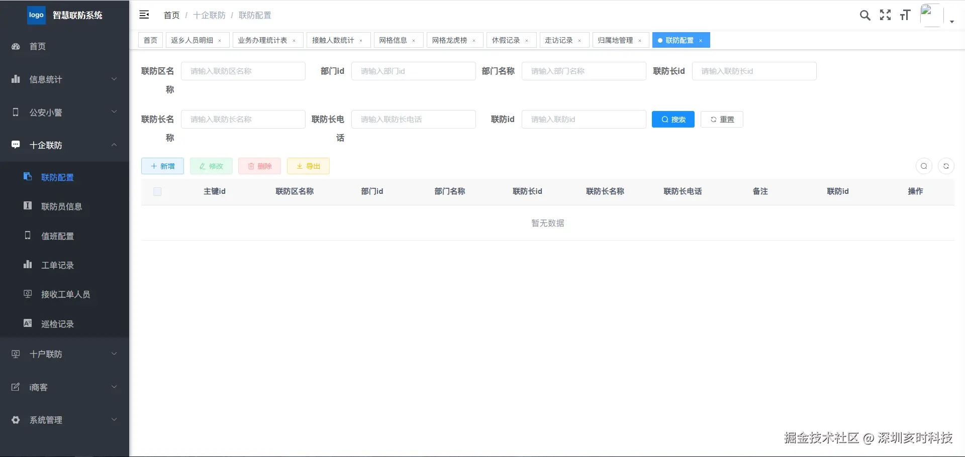This screenshot has height=457, width=965.
Task: Expand the i商客 sidebar menu
Action: coord(64,387)
